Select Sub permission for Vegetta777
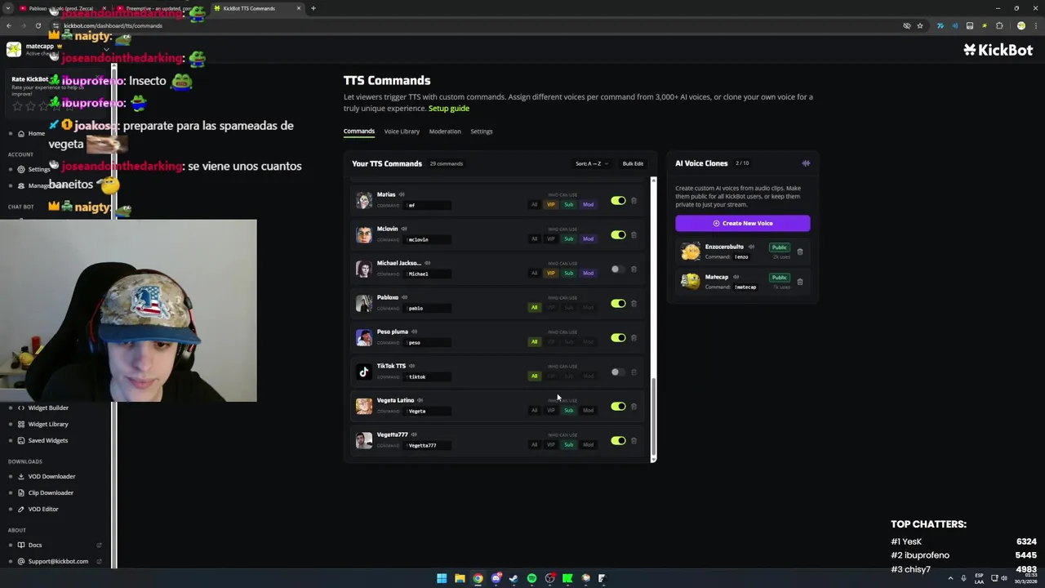 [x=569, y=444]
